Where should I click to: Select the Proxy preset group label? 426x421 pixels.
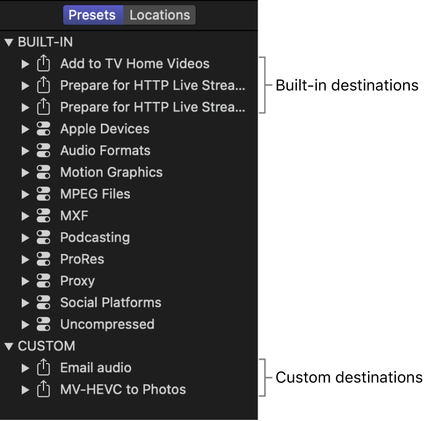coord(78,281)
